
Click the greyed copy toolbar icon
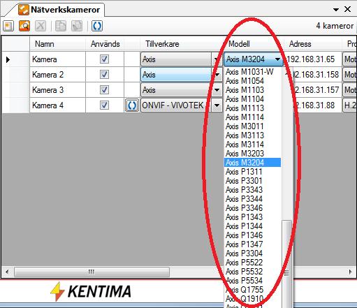tap(61, 26)
